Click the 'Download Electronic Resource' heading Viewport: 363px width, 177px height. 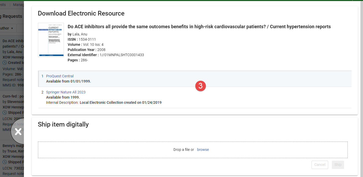tap(81, 13)
